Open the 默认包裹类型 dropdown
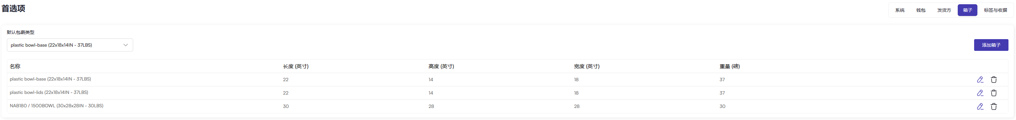Image resolution: width=1016 pixels, height=120 pixels. 70,45
